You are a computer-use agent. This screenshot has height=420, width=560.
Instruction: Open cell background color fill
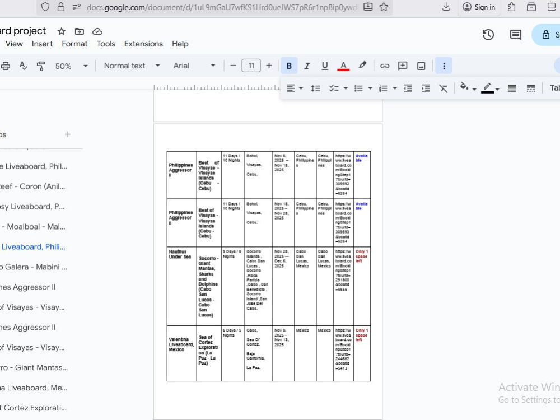pos(468,87)
